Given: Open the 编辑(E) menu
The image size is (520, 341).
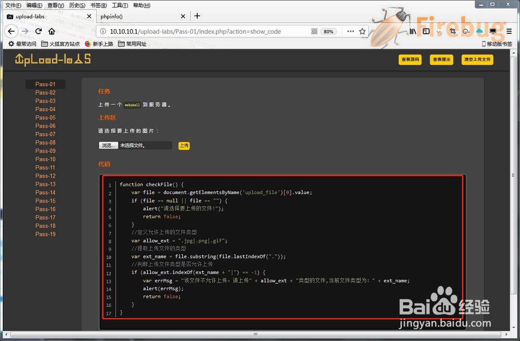Looking at the screenshot, I should point(34,5).
